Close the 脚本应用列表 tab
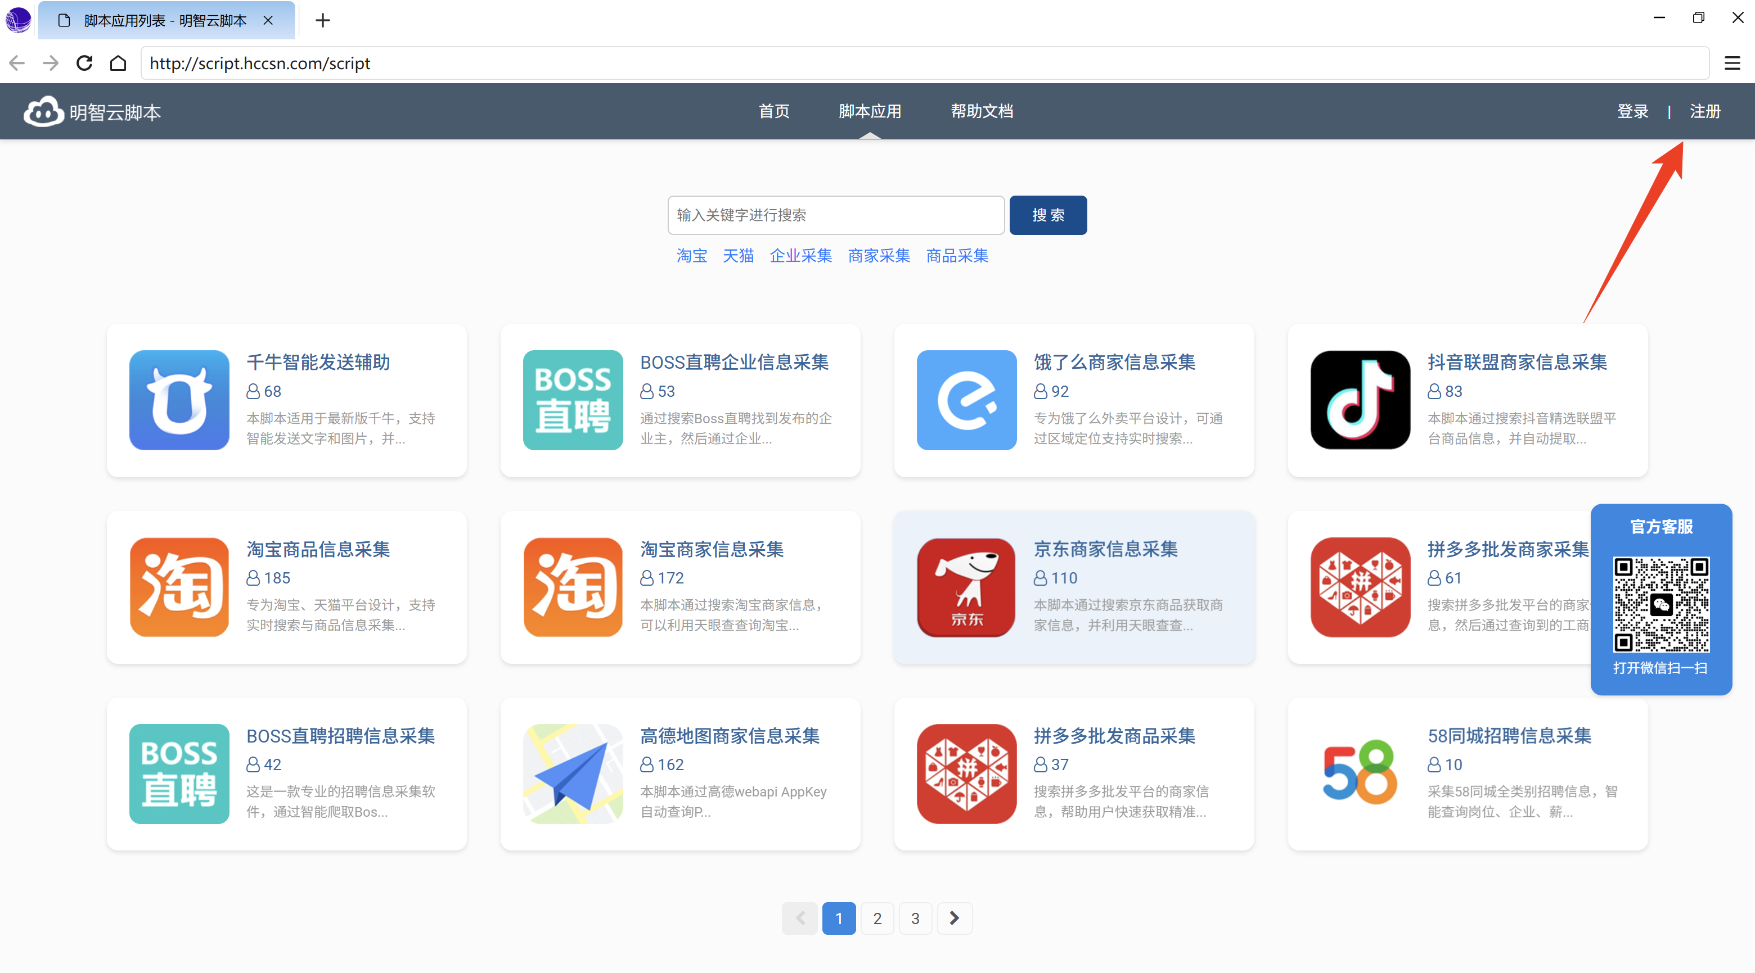This screenshot has height=973, width=1755. click(x=268, y=20)
